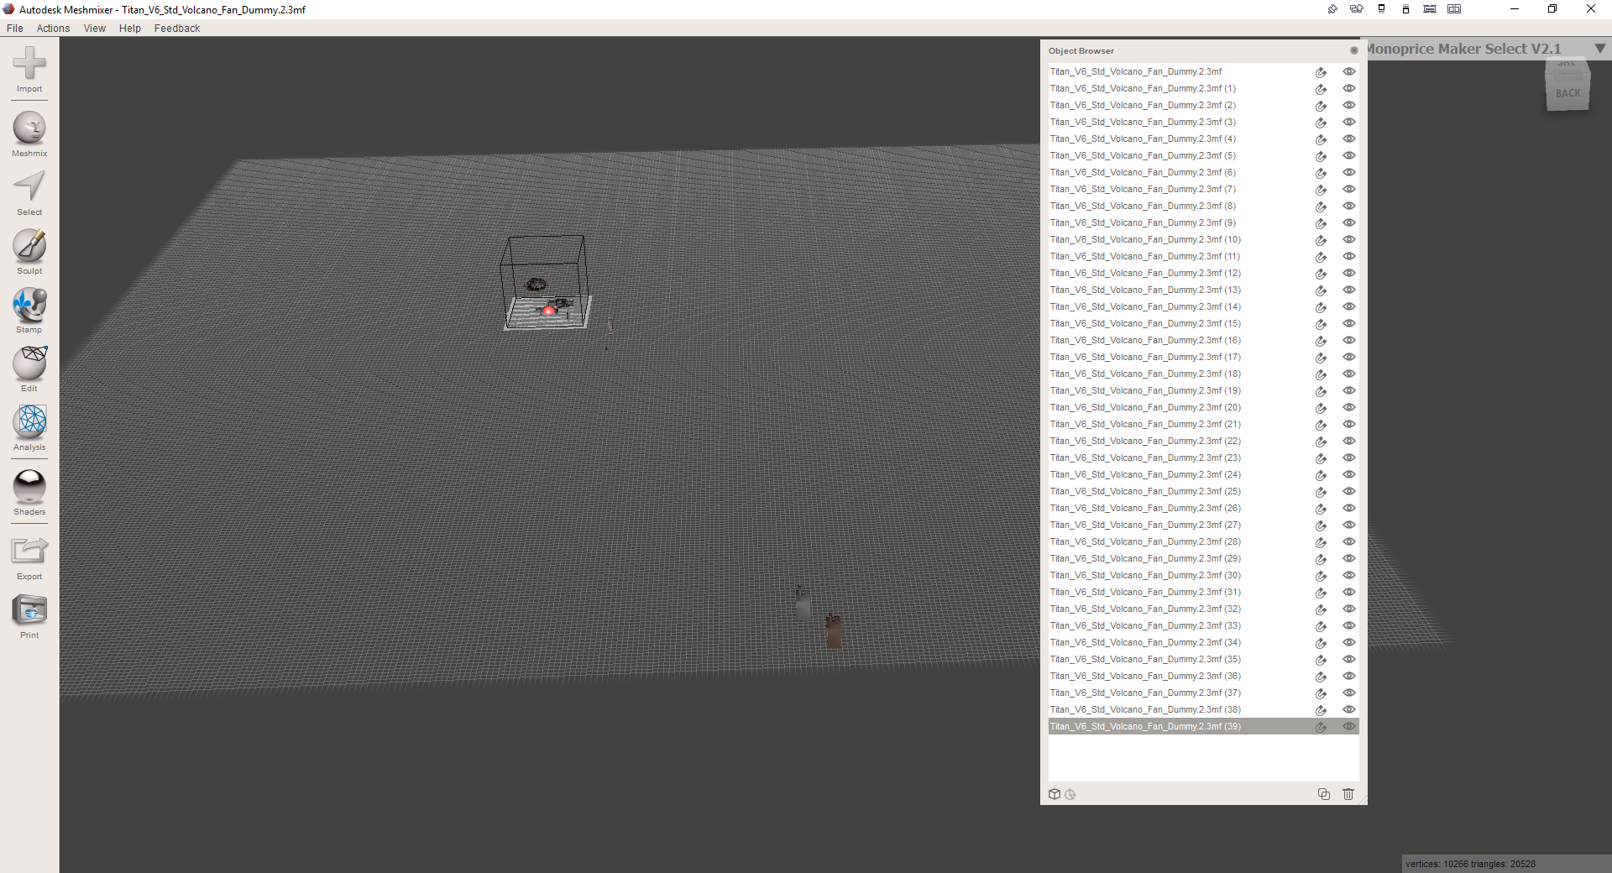Viewport: 1612px width, 873px height.
Task: Hide first Titan_V6_Std_Volcano_Fan_Dummy.2.3mf object
Action: click(x=1349, y=71)
